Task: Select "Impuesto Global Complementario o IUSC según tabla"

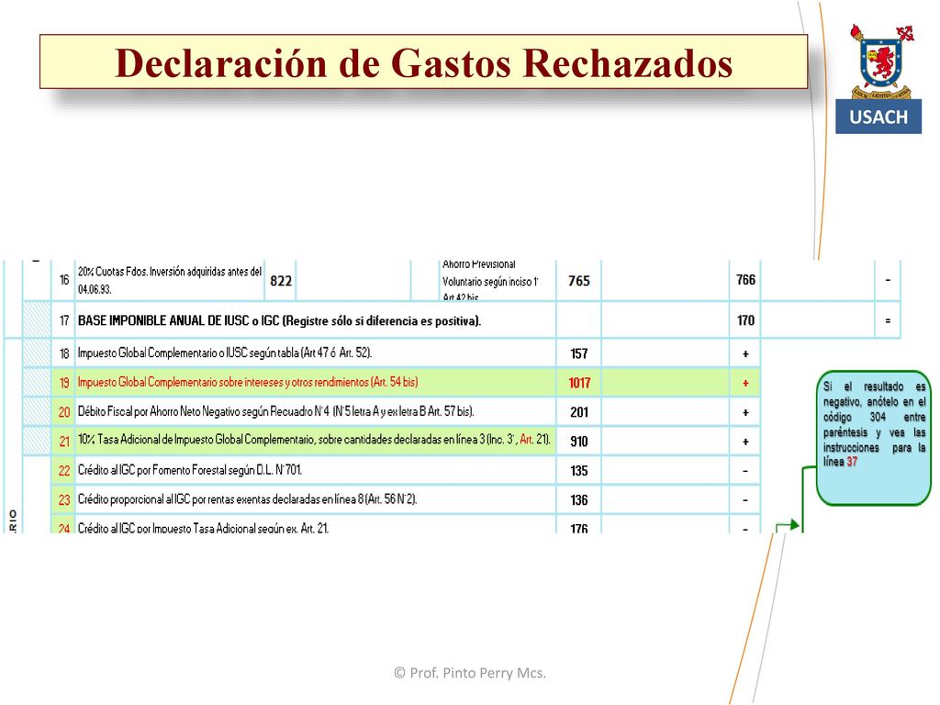Action: pos(225,353)
